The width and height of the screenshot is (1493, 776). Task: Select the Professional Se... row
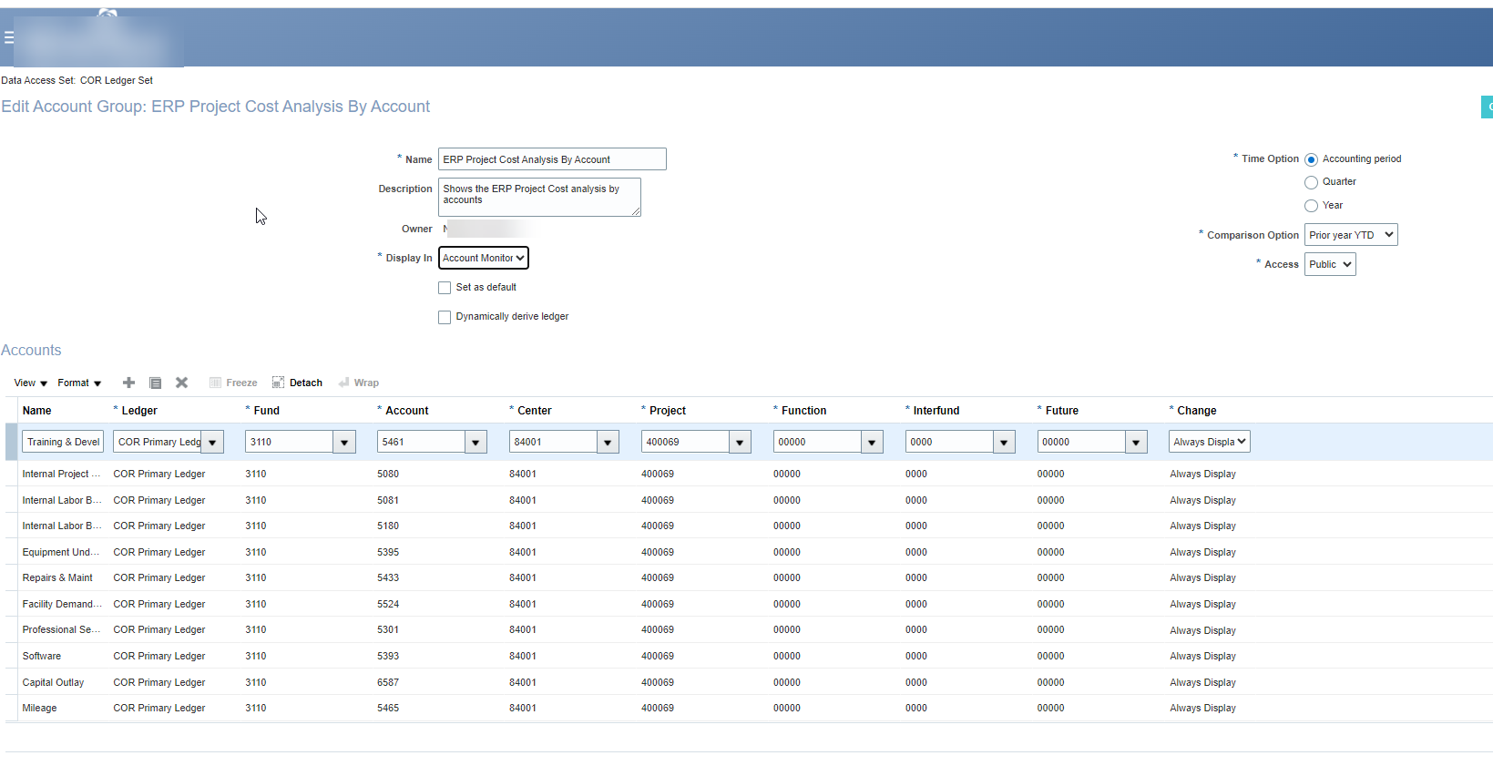[749, 629]
